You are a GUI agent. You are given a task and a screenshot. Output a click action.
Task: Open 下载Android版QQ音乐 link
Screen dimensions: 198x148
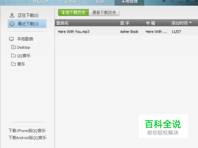[x=27, y=138]
